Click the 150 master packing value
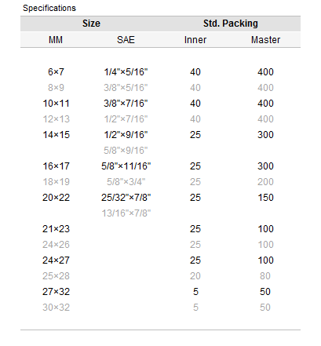The image size is (321, 346). [265, 198]
